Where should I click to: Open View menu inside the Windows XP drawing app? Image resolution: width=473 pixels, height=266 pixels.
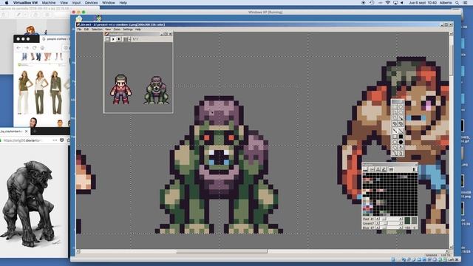click(x=108, y=30)
